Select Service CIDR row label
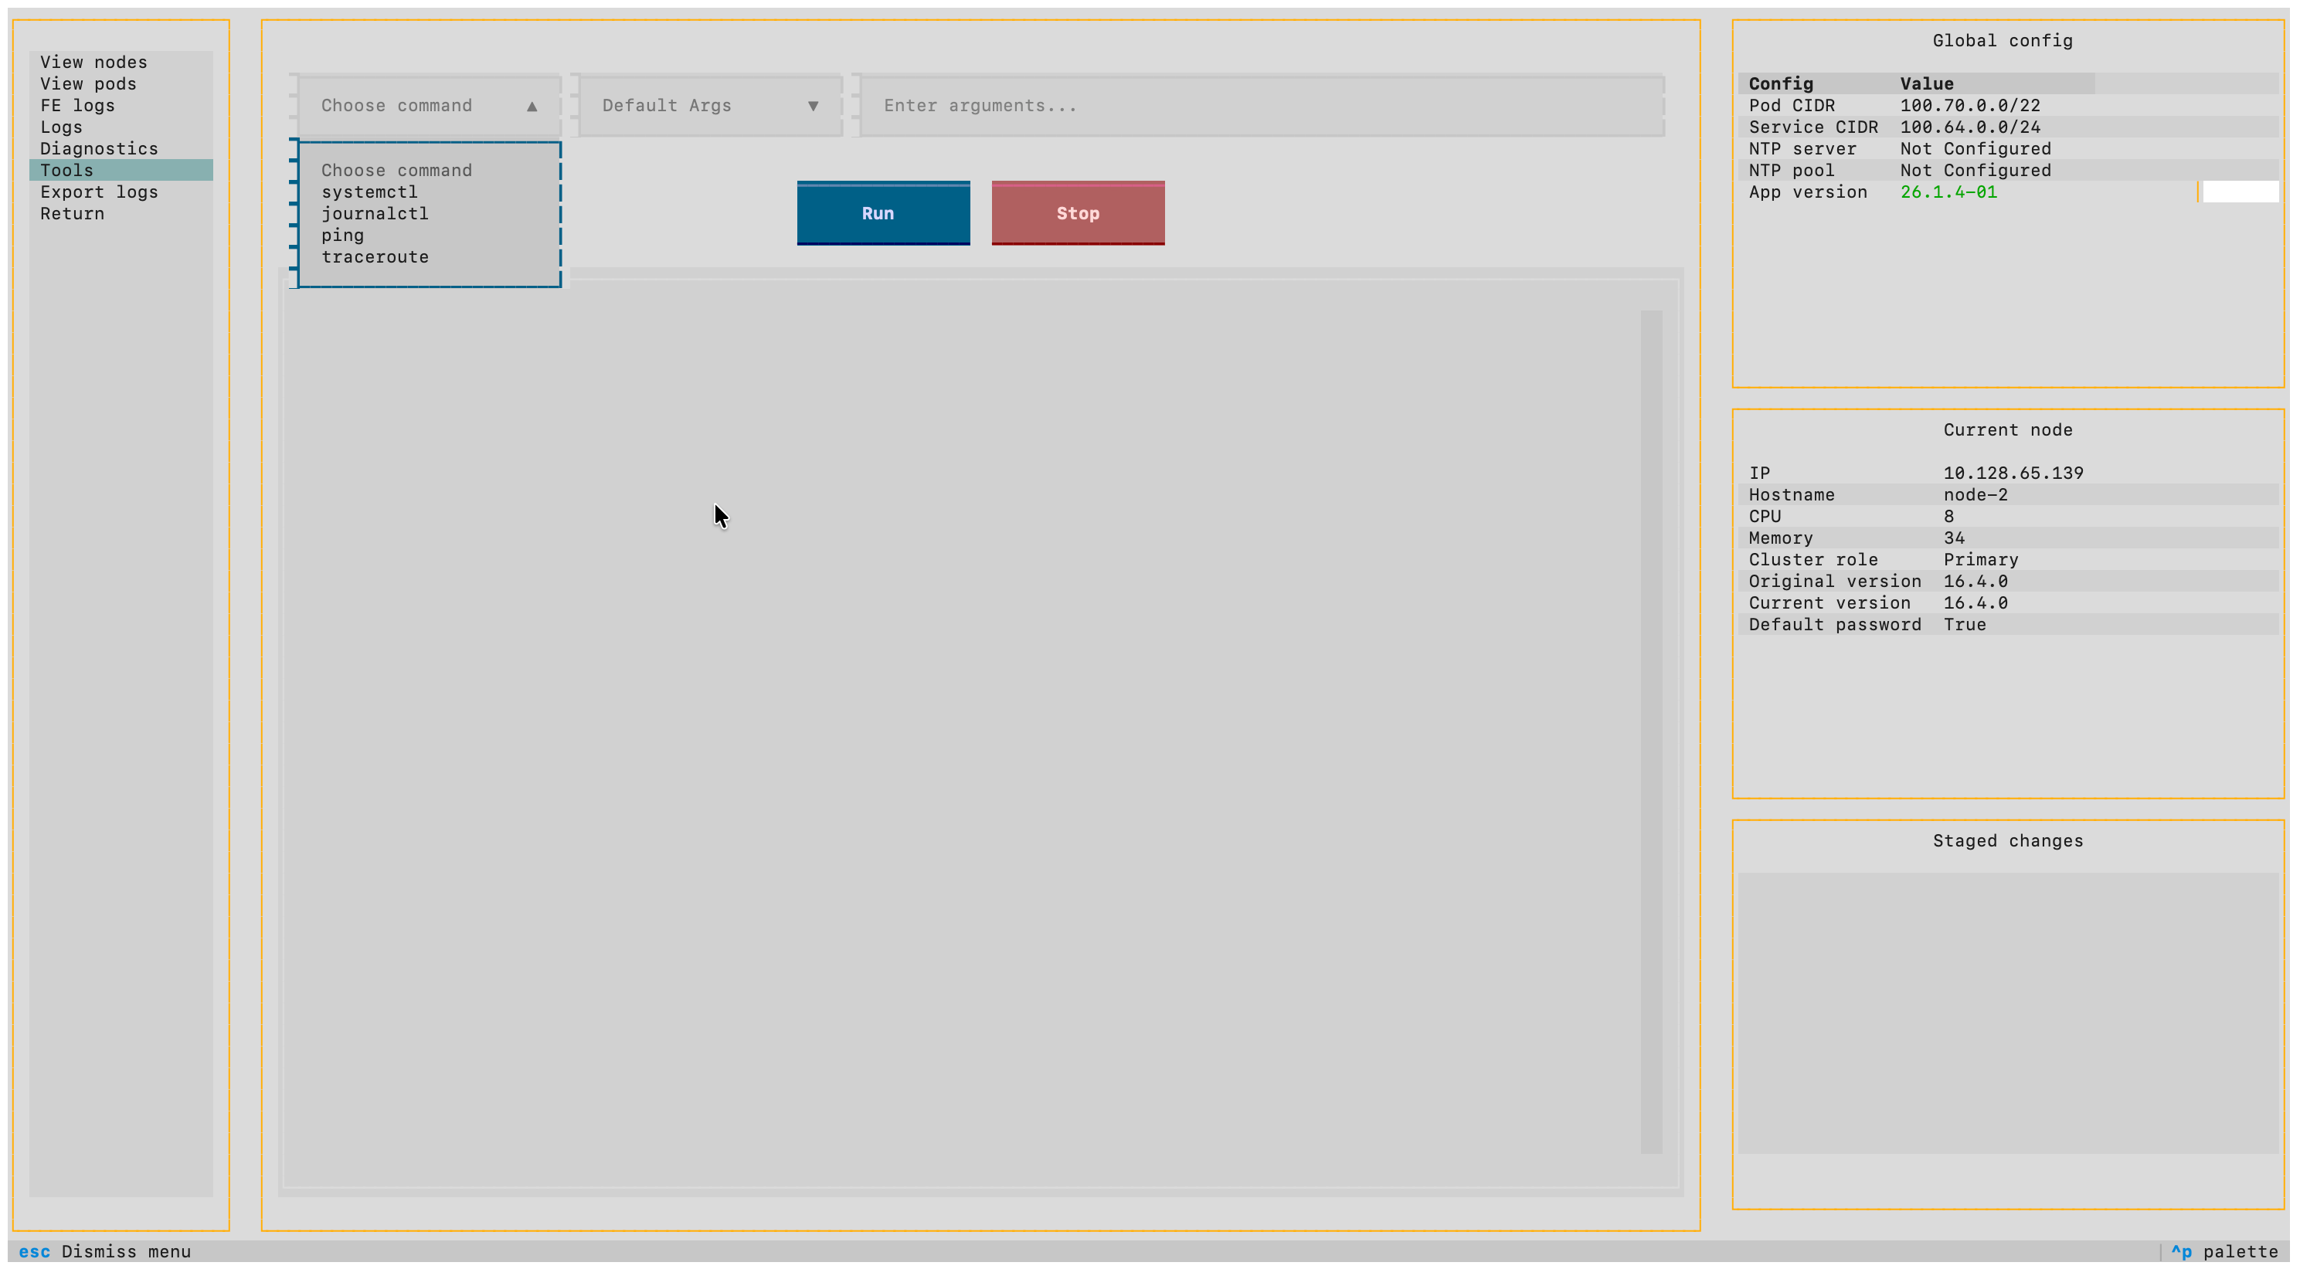This screenshot has height=1269, width=2300. coord(1812,127)
